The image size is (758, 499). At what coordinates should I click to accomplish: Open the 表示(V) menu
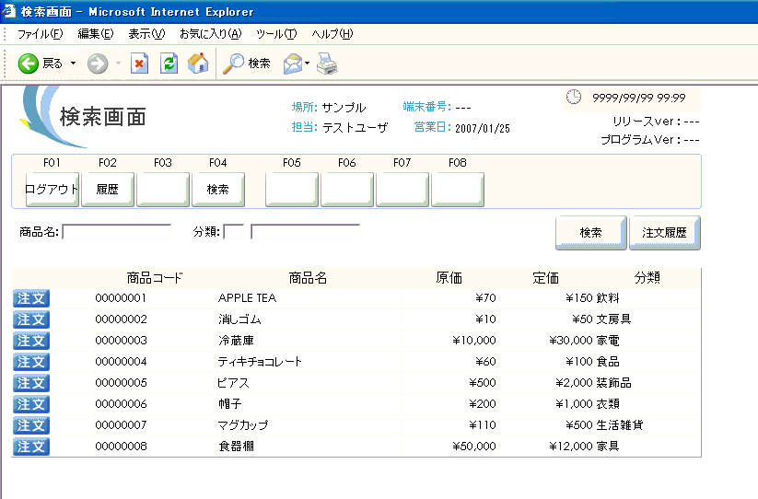pos(146,34)
